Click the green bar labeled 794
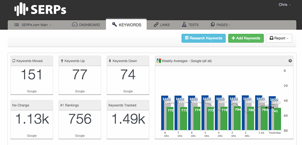This screenshot has height=145, width=302. pos(237,118)
